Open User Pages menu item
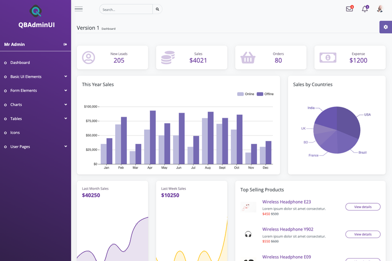The height and width of the screenshot is (261, 392). 20,146
